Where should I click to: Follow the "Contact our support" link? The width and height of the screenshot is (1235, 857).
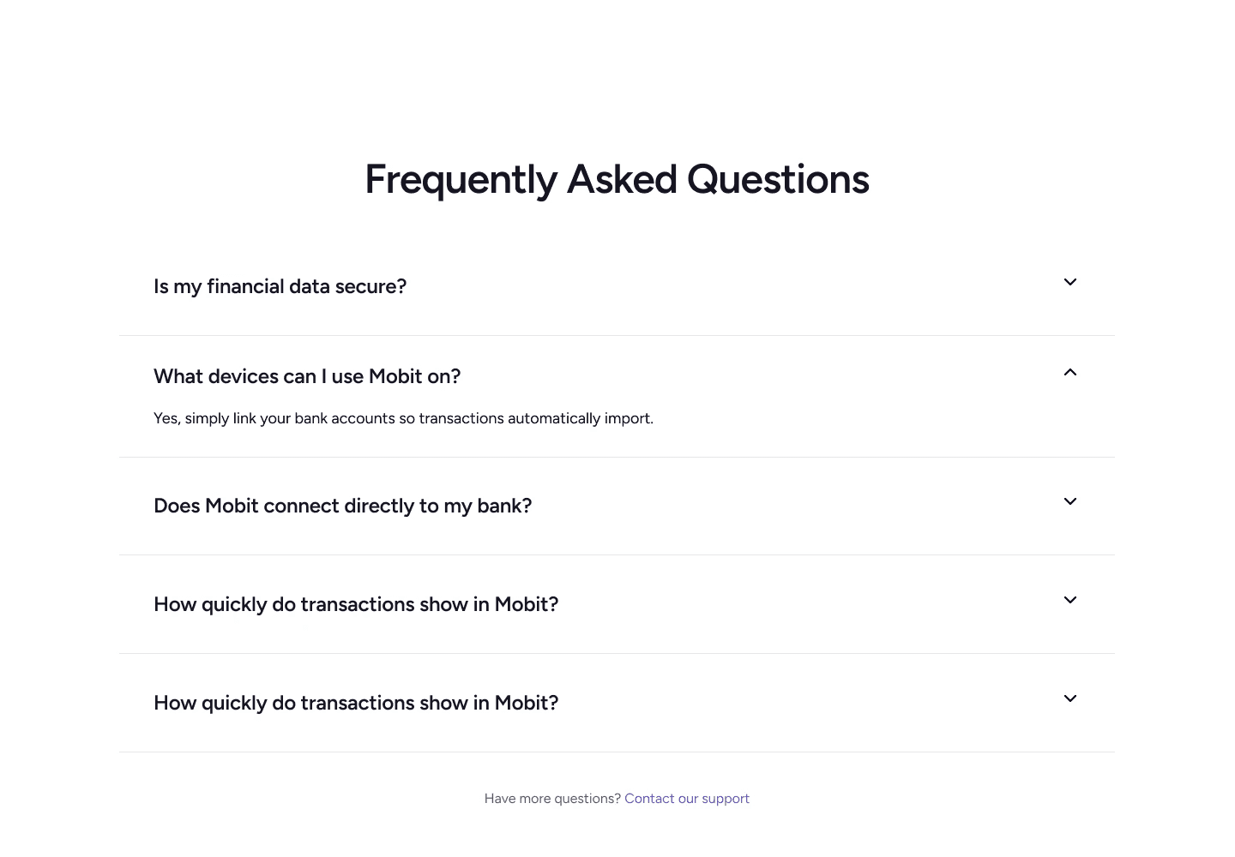click(x=687, y=799)
